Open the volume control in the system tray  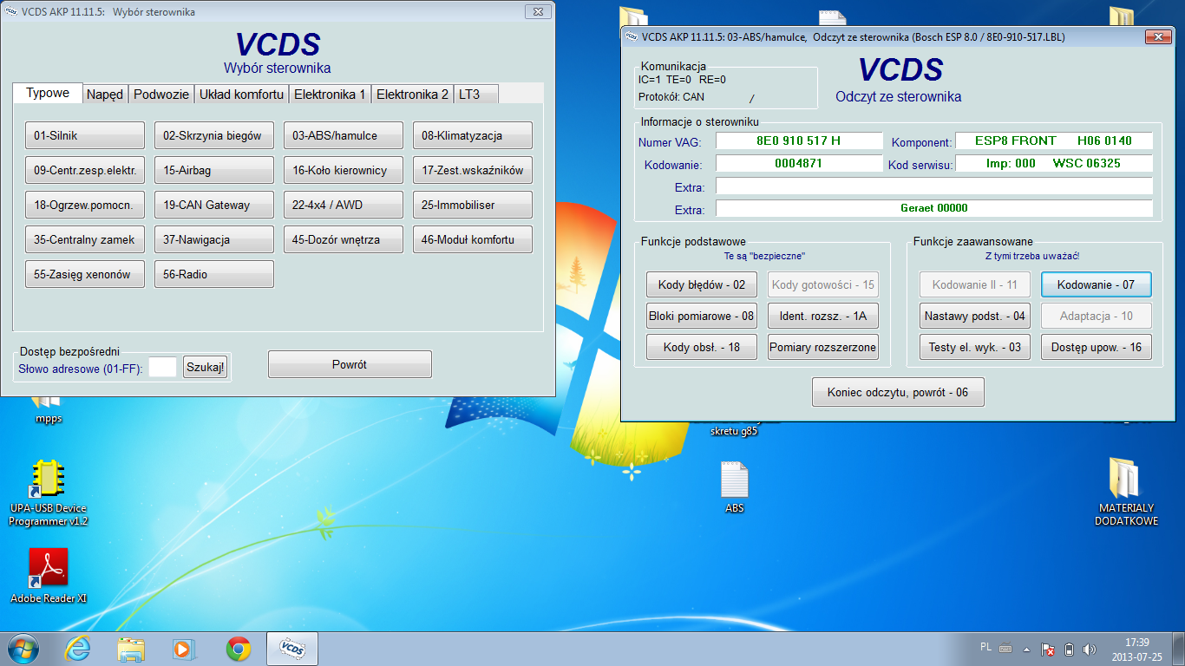(x=1090, y=649)
